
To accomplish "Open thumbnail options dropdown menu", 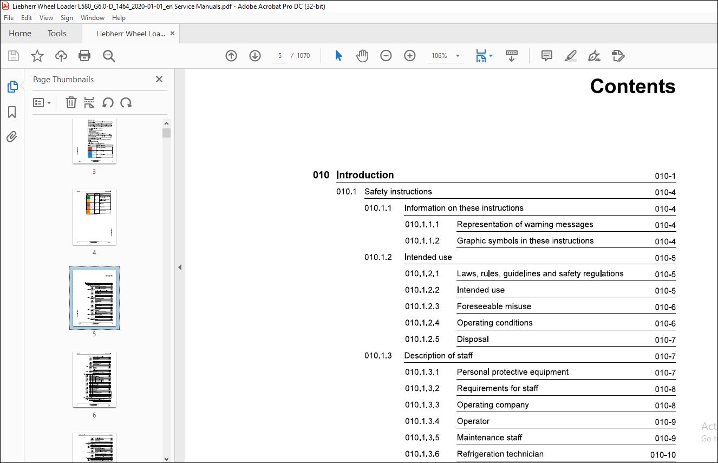I will [42, 102].
